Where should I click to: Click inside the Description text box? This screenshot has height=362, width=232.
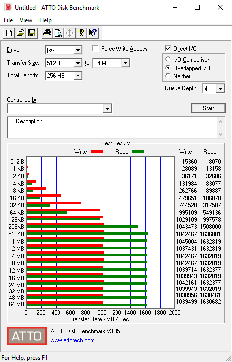pyautogui.click(x=113, y=128)
